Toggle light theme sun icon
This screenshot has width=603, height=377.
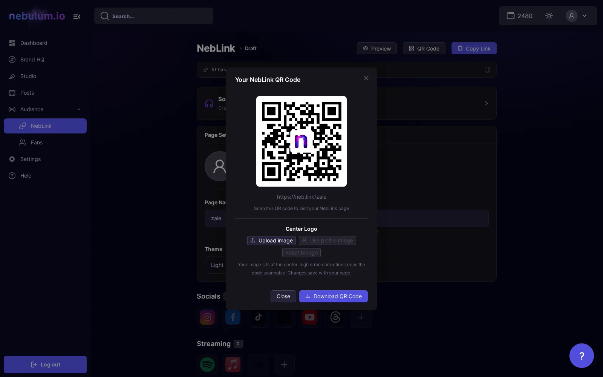click(549, 16)
